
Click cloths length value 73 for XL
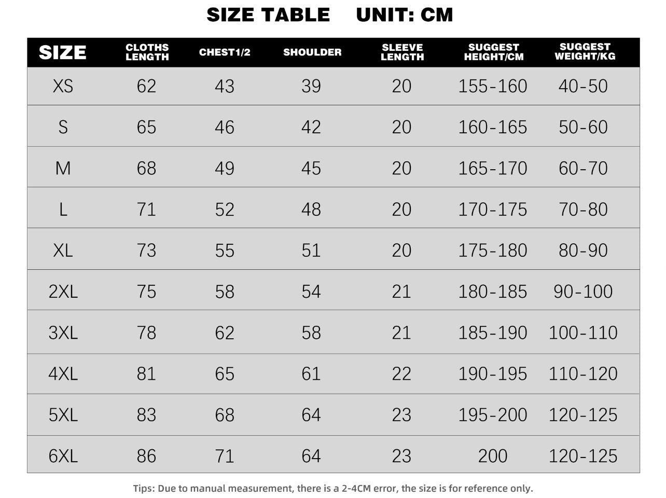[146, 251]
